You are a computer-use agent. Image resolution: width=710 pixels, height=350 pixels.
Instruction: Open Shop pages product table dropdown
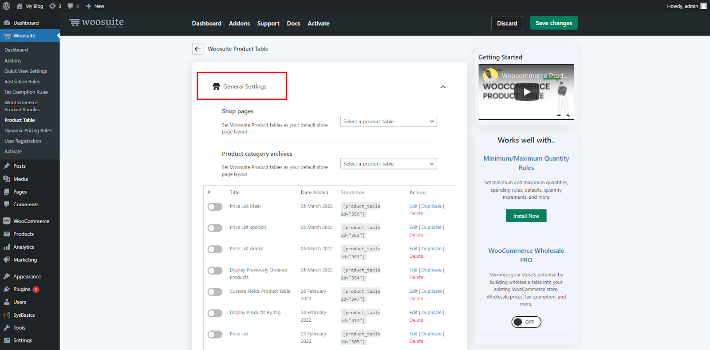(x=389, y=122)
